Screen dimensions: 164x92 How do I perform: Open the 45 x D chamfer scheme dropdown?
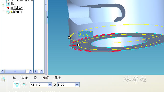(50, 85)
